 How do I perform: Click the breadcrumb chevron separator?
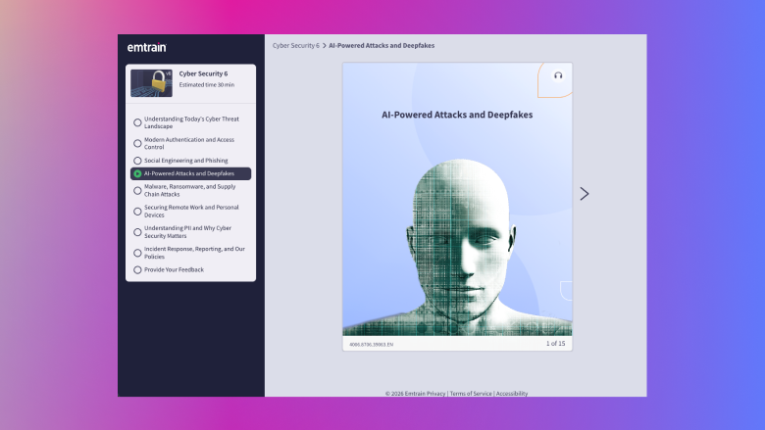pos(324,45)
